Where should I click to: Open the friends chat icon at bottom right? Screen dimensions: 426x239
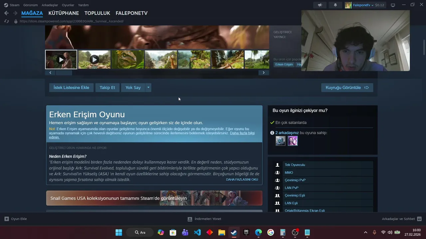pyautogui.click(x=419, y=219)
